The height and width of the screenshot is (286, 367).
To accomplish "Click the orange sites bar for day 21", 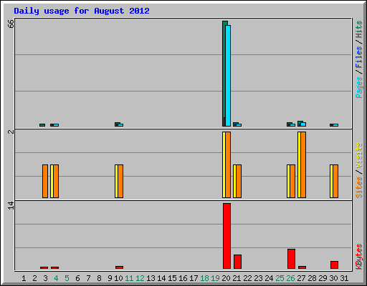I will 239,181.
